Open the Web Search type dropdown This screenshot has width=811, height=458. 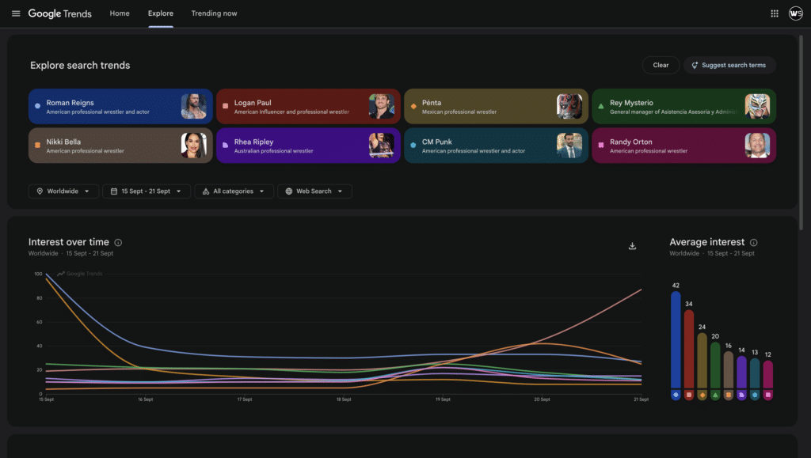[x=314, y=191]
